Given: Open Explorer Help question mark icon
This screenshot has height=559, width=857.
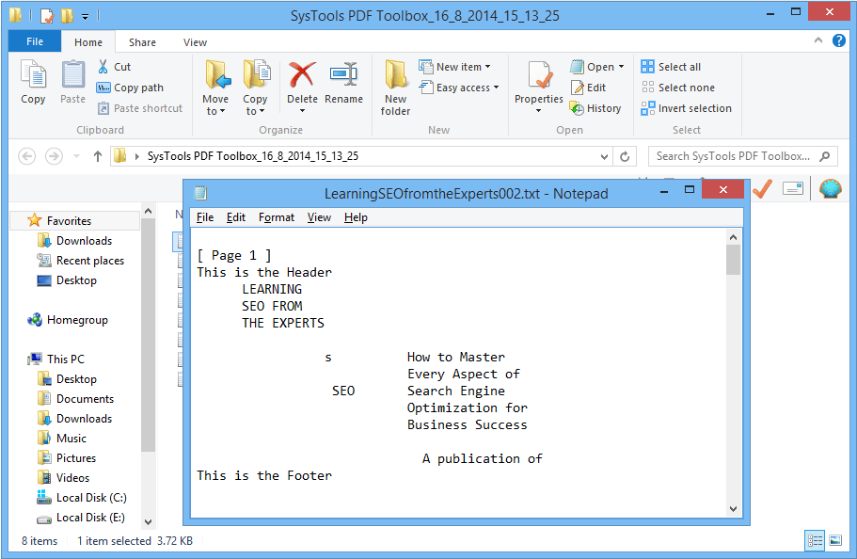Looking at the screenshot, I should (839, 42).
